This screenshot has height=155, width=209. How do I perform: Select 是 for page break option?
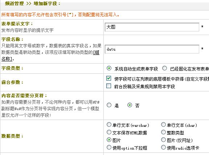coord(109,105)
